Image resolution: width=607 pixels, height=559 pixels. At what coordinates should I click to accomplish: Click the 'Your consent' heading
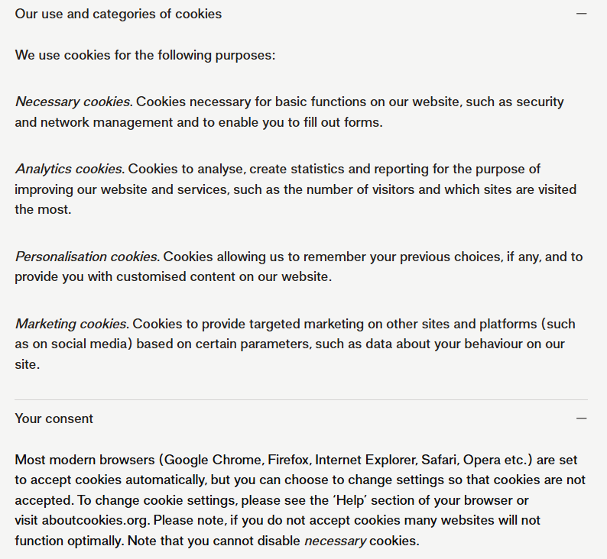[54, 418]
